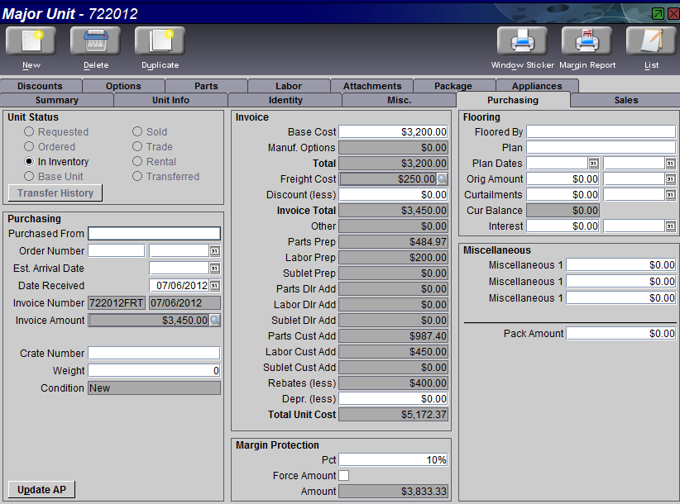Open the Window Sticker printer icon
This screenshot has height=504, width=680.
click(521, 41)
